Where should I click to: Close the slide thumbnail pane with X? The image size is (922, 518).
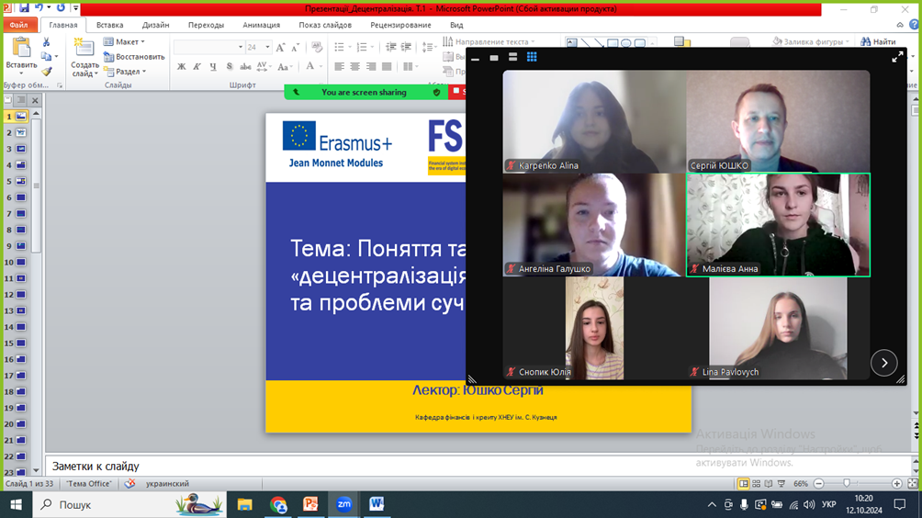(x=35, y=100)
